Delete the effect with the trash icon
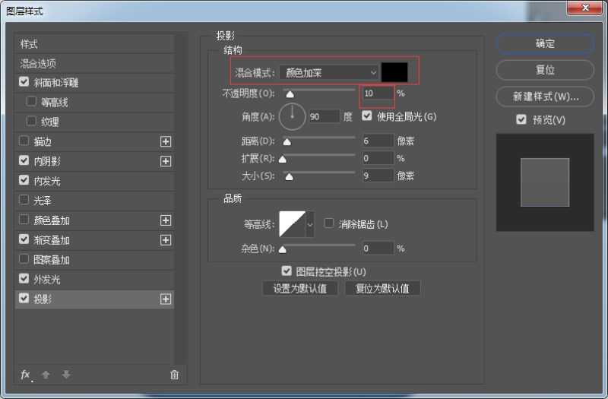Screen dimensions: 608x399 click(175, 375)
